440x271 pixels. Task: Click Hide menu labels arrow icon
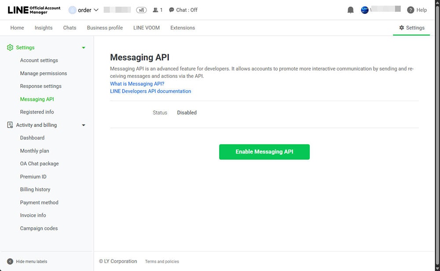pos(10,261)
